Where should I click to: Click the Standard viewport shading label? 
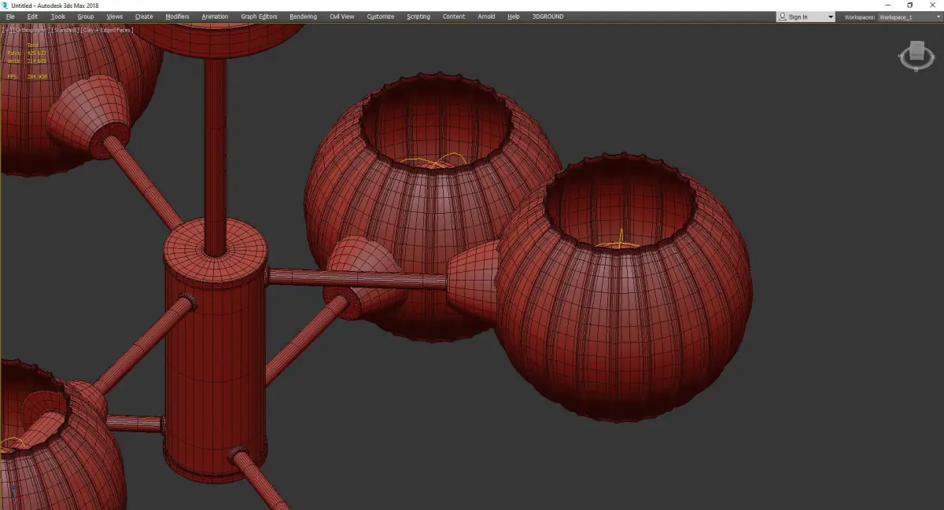click(65, 30)
